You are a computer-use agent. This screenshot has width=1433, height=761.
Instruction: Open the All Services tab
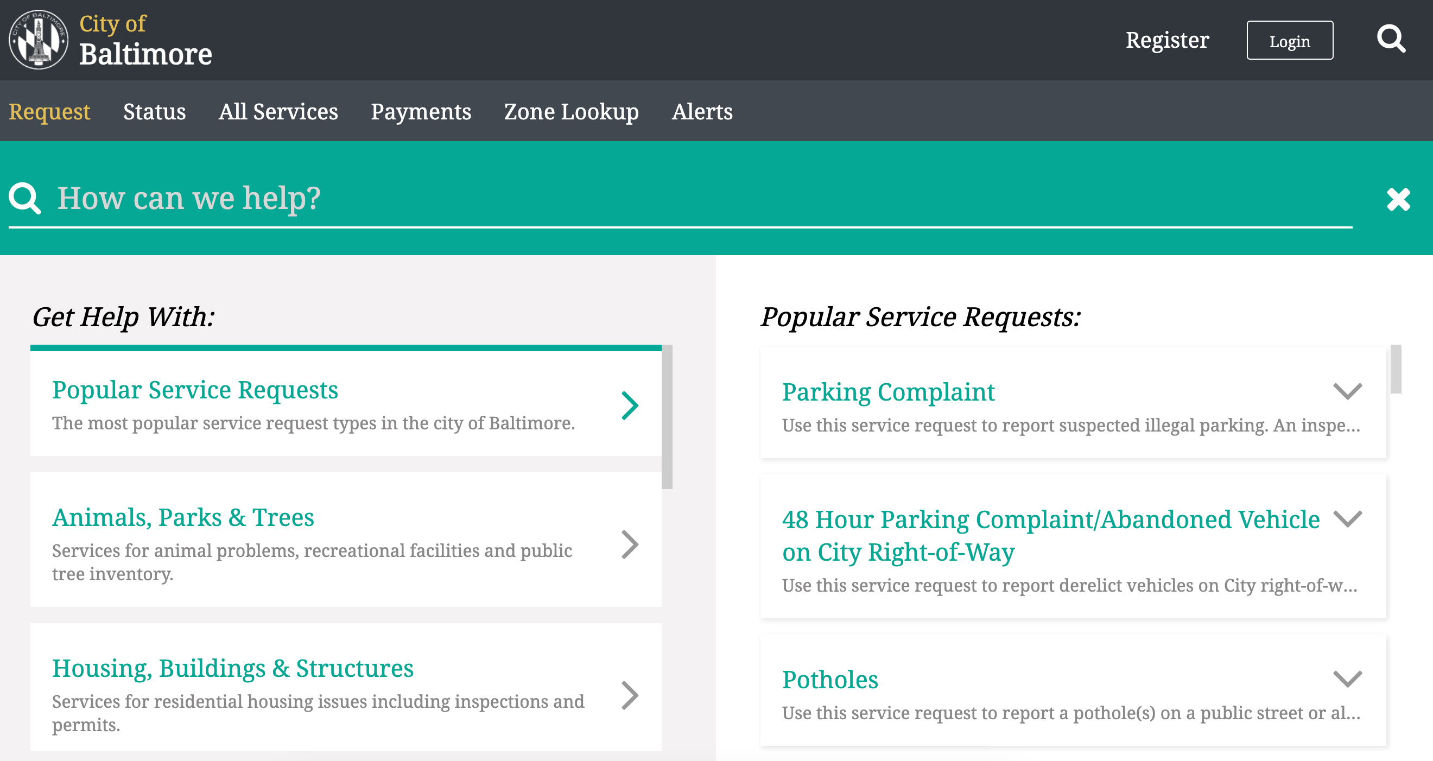pos(278,112)
